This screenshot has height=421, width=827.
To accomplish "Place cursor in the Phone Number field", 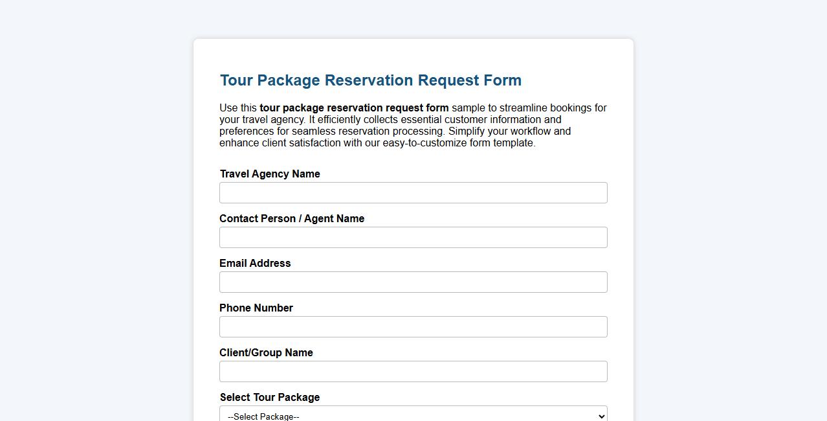I will click(413, 326).
